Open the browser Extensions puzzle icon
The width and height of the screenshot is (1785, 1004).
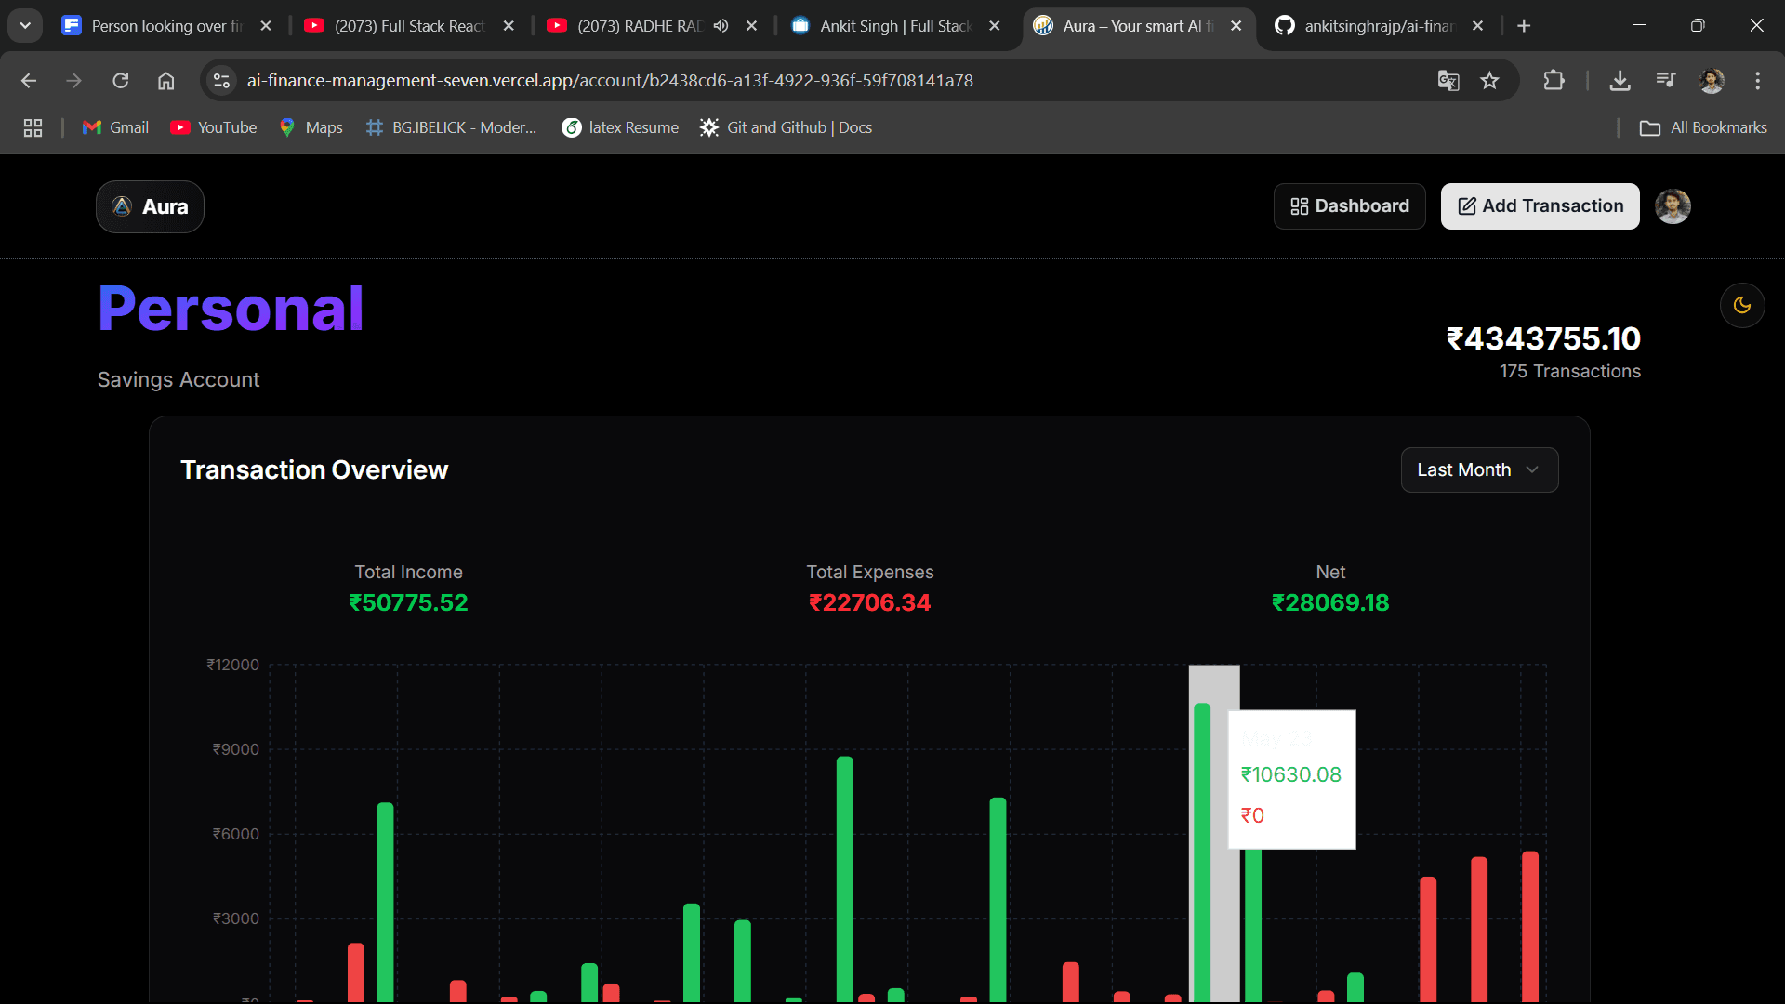point(1554,81)
